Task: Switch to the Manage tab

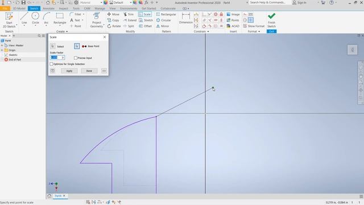Action: click(100, 9)
